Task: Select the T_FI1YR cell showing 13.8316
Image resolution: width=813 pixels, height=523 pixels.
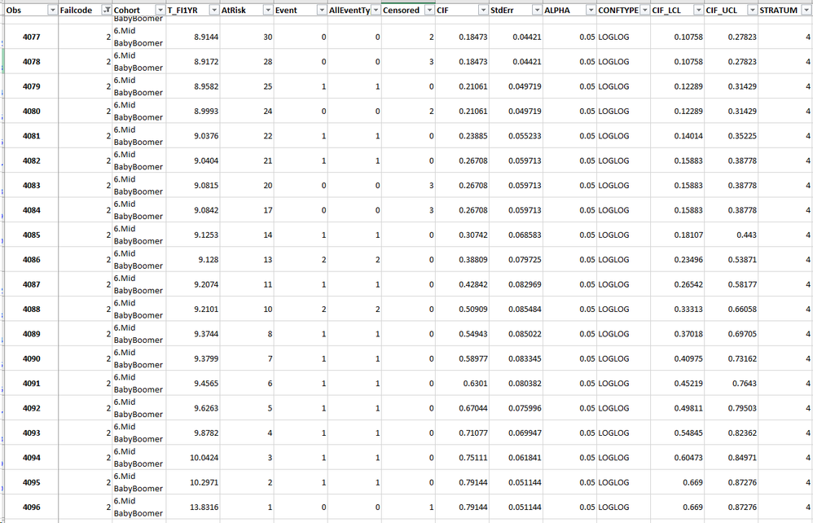Action: (193, 507)
